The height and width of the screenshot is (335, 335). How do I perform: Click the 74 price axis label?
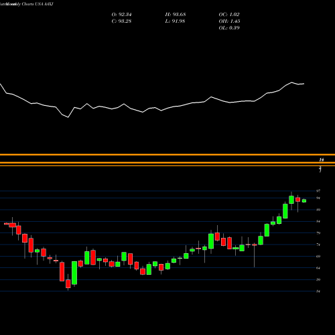point(318,245)
